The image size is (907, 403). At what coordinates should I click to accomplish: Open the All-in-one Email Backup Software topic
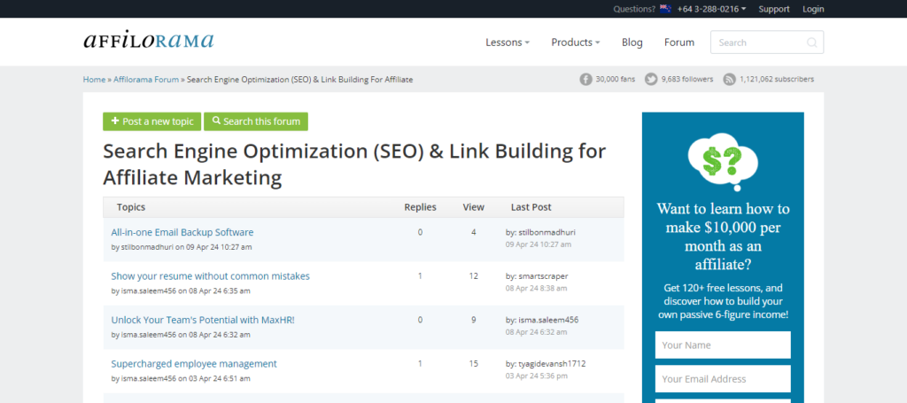(182, 232)
